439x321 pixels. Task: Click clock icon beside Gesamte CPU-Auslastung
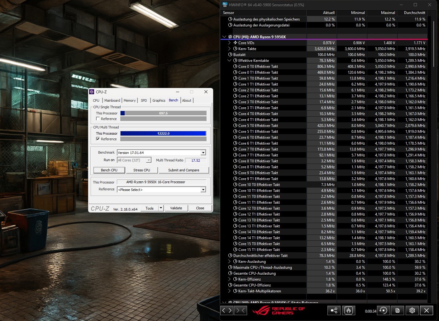tap(230, 273)
